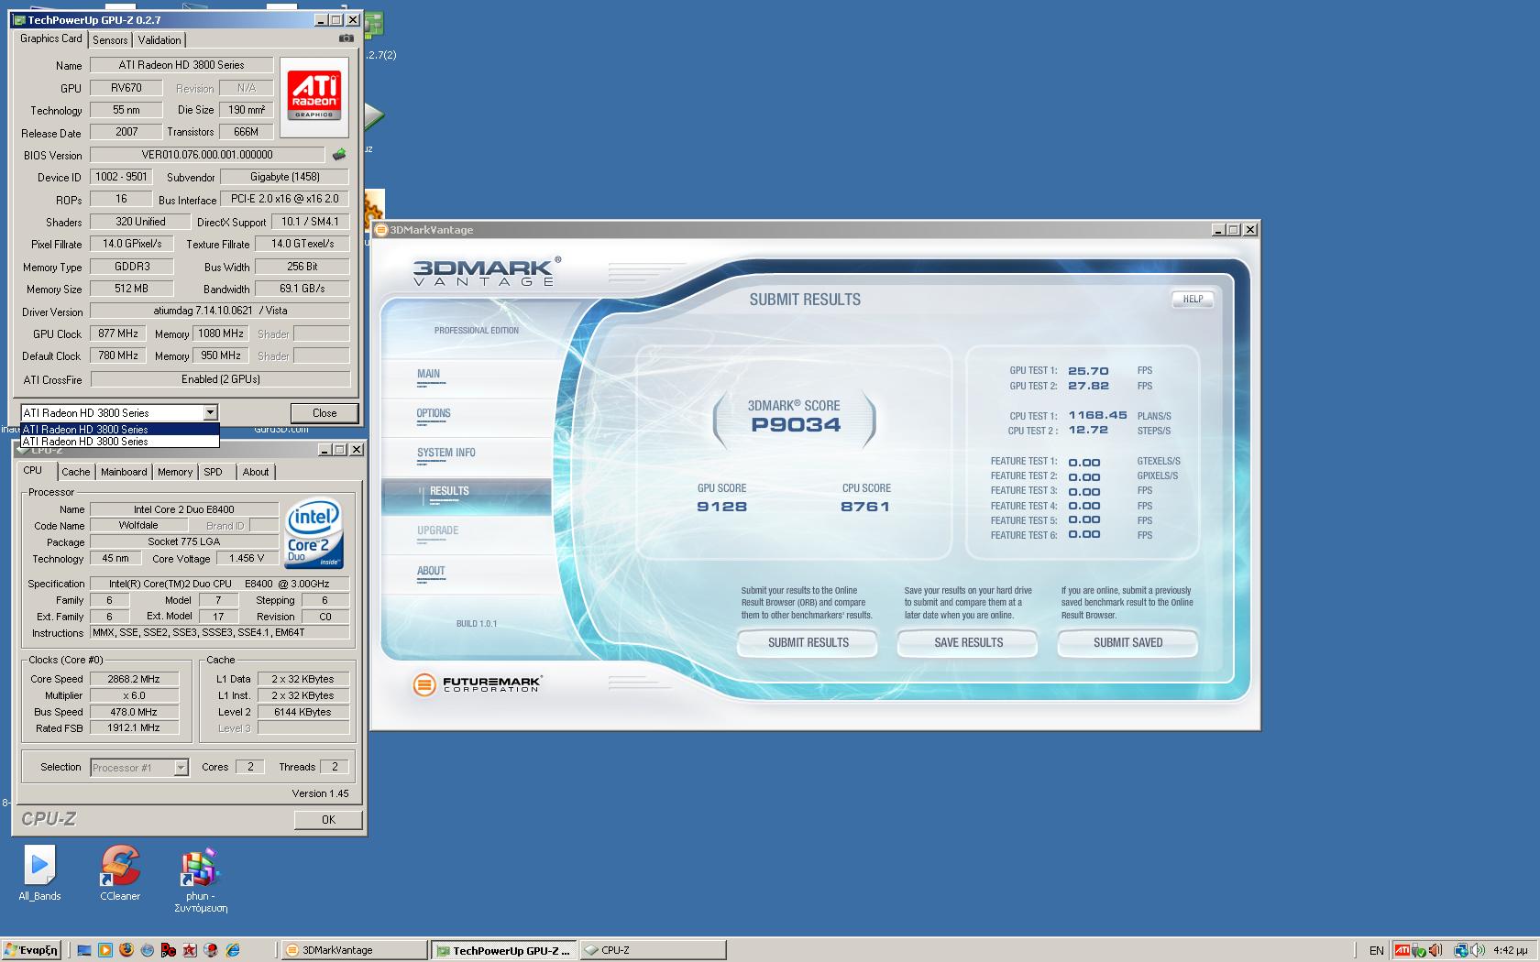This screenshot has height=962, width=1540.
Task: Open the phun shortcut desktop icon
Action: point(201,880)
